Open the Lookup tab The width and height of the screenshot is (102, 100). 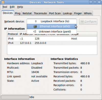click(67, 13)
